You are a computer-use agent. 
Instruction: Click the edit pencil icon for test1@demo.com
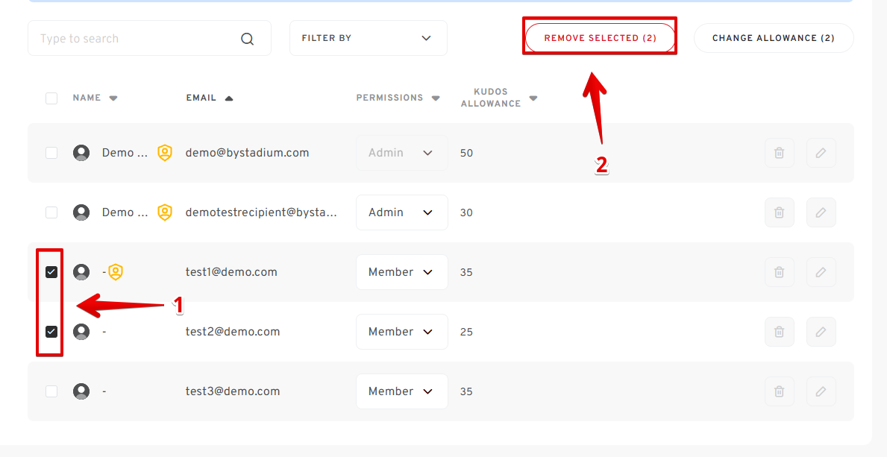pyautogui.click(x=821, y=272)
